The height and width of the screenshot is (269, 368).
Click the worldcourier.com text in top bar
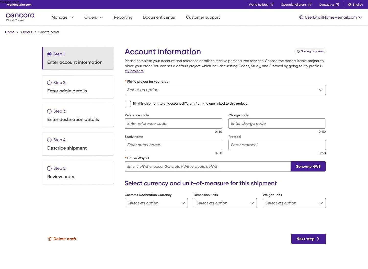tap(19, 5)
